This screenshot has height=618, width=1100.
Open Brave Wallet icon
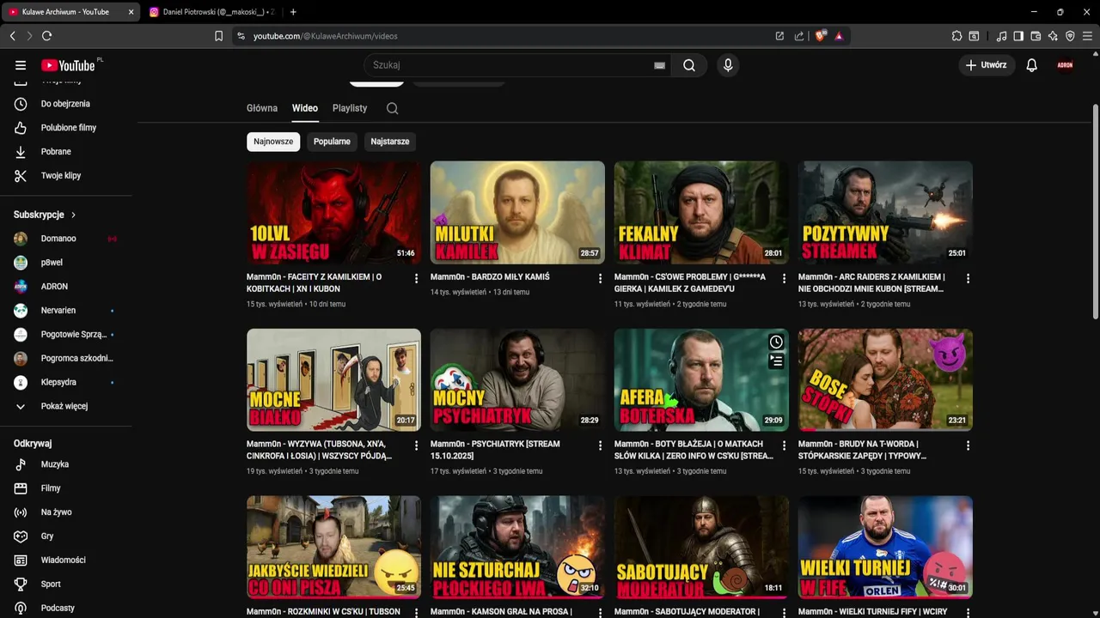(1036, 36)
